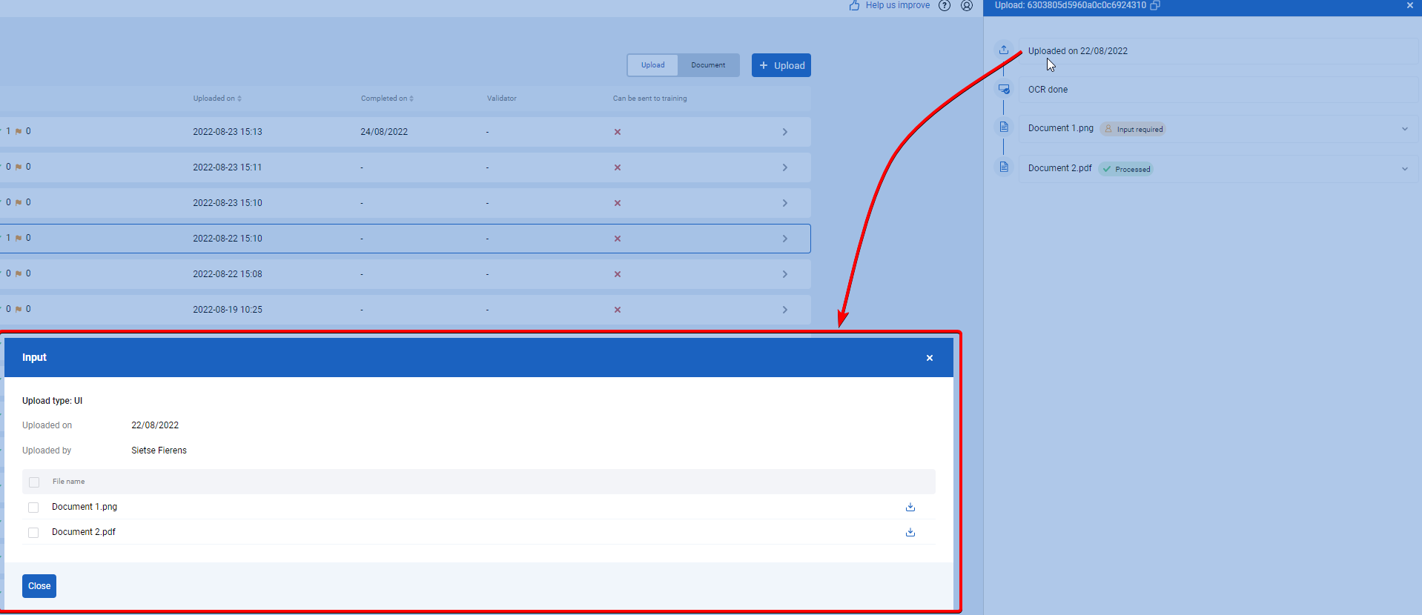Click the thumbs-up Help us improve icon

tap(854, 5)
